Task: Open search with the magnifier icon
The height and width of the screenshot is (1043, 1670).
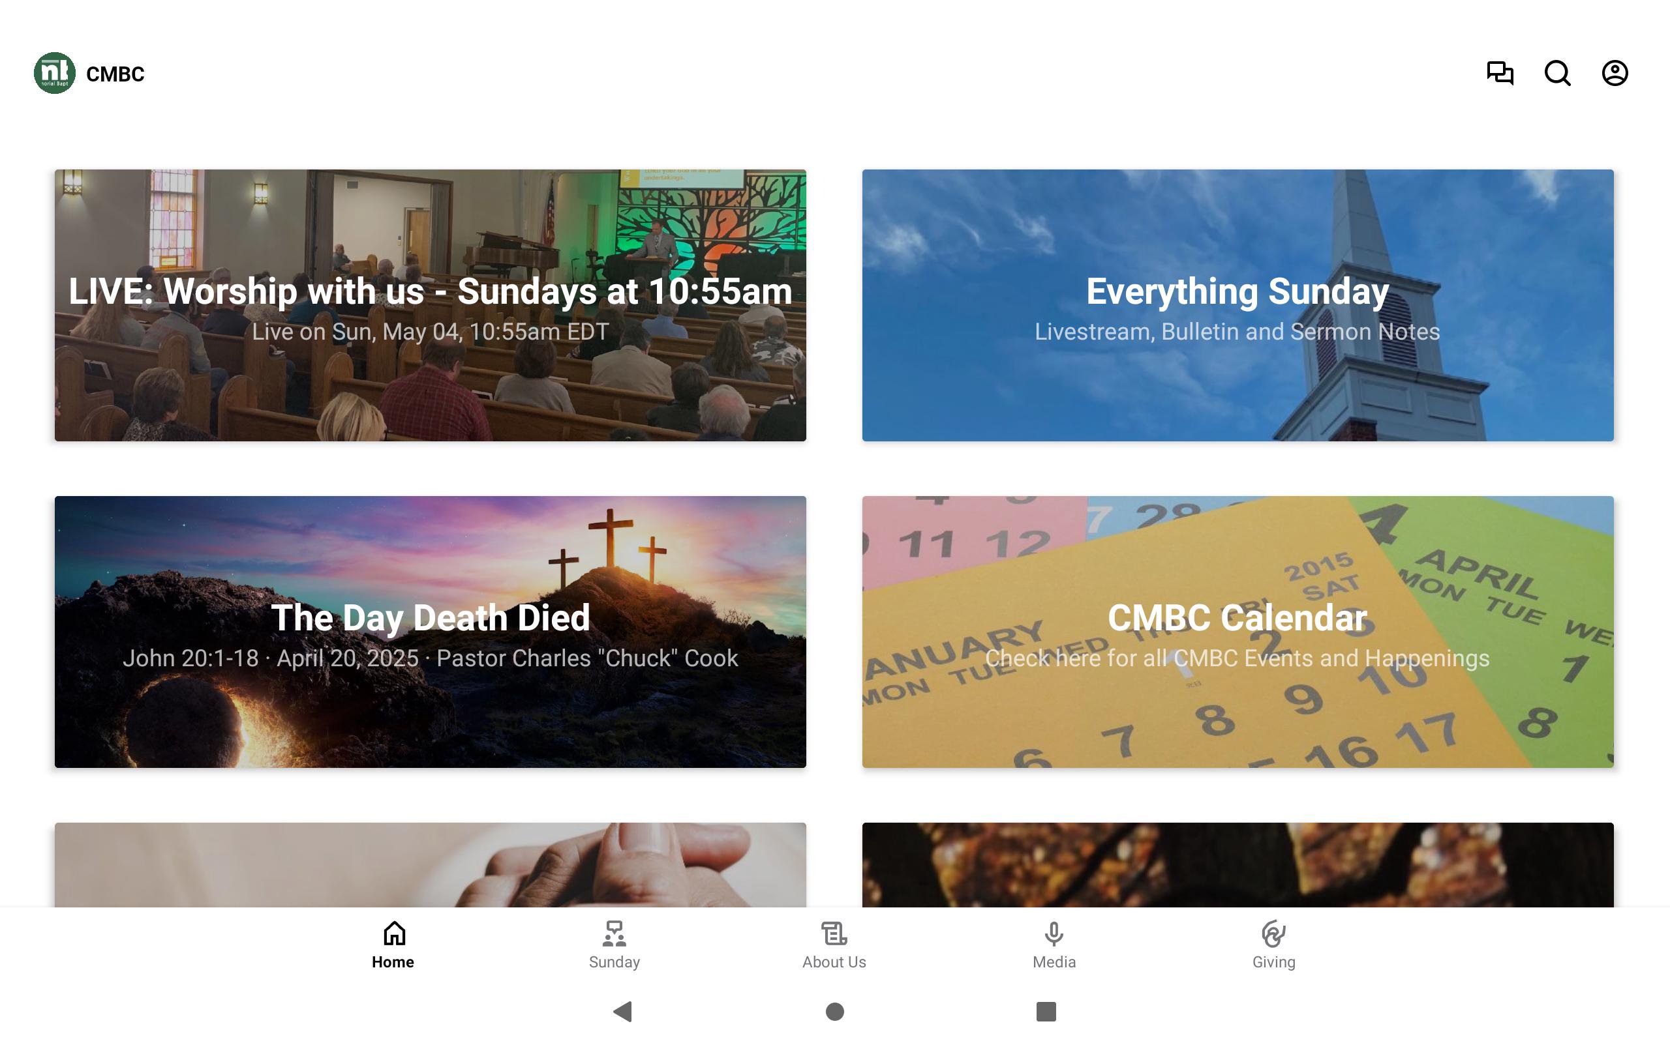Action: tap(1558, 73)
